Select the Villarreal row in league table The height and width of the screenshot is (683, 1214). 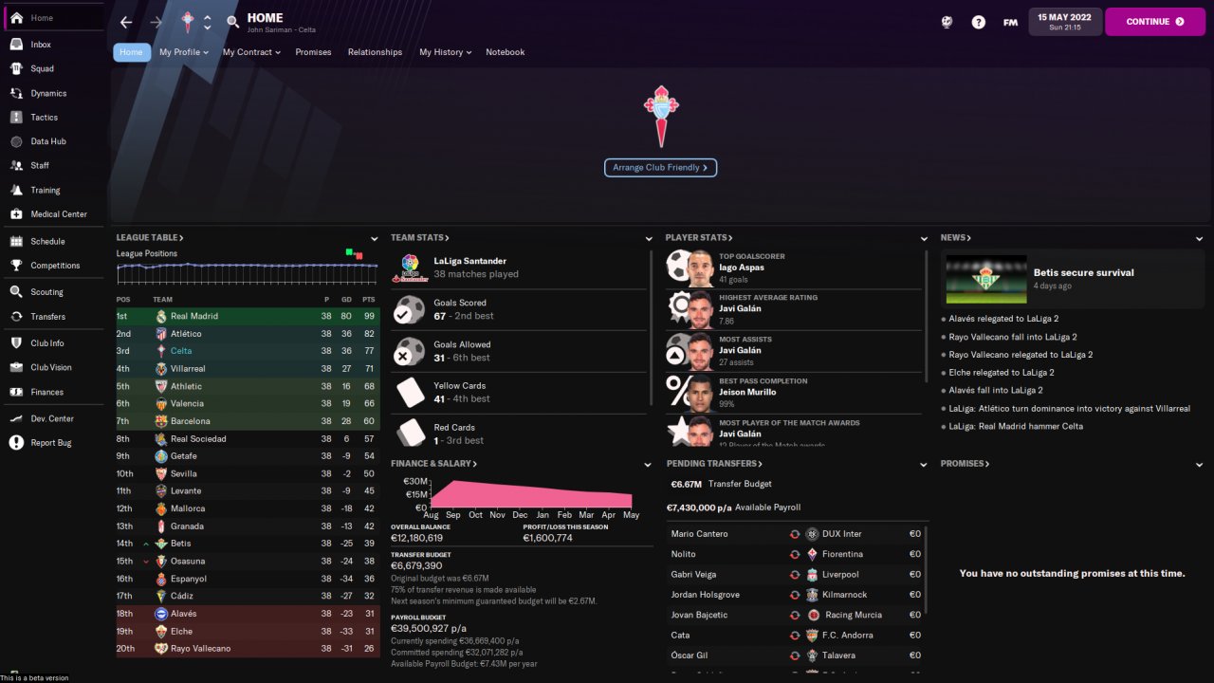tap(247, 369)
